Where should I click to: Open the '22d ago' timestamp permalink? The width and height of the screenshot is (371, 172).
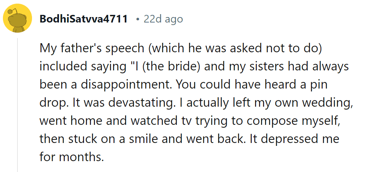(163, 19)
